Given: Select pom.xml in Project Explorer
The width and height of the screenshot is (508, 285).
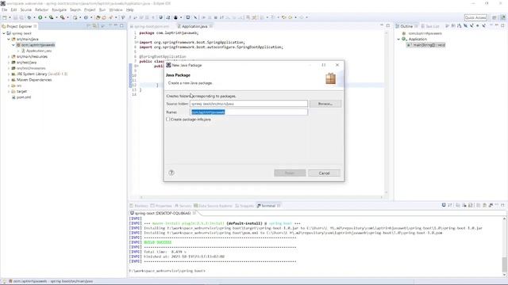Looking at the screenshot, I should 24,97.
